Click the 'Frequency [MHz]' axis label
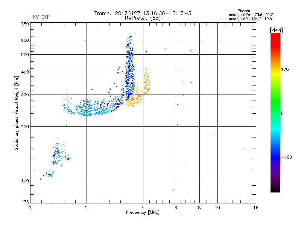Screen dimensions: 301x226 coord(143,212)
